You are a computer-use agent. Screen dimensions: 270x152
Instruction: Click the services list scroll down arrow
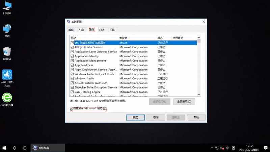(x=199, y=95)
